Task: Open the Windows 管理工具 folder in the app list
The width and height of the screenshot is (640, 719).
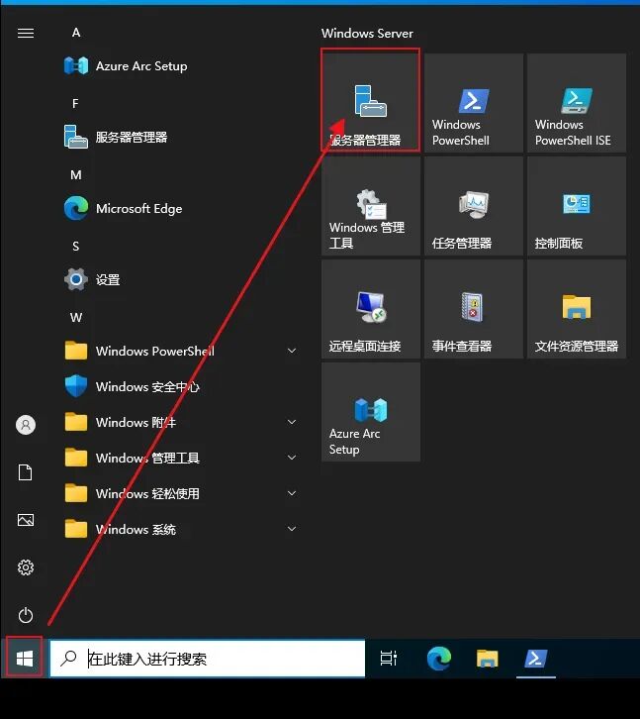Action: click(180, 458)
